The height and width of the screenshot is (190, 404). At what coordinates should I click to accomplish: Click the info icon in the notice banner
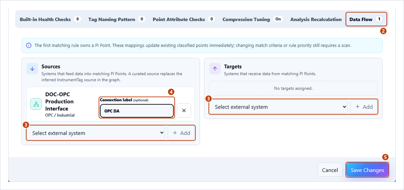[29, 46]
